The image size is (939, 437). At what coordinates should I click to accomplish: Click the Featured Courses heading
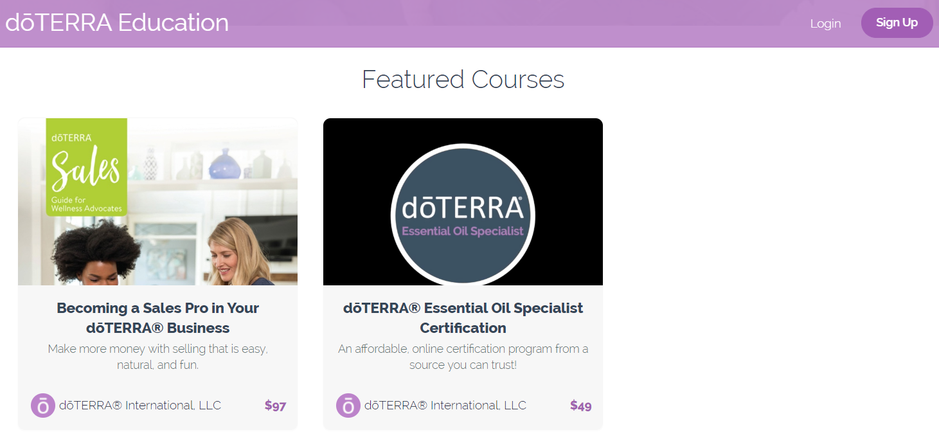tap(463, 79)
